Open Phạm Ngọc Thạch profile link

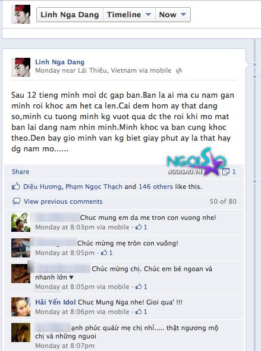pyautogui.click(x=94, y=187)
